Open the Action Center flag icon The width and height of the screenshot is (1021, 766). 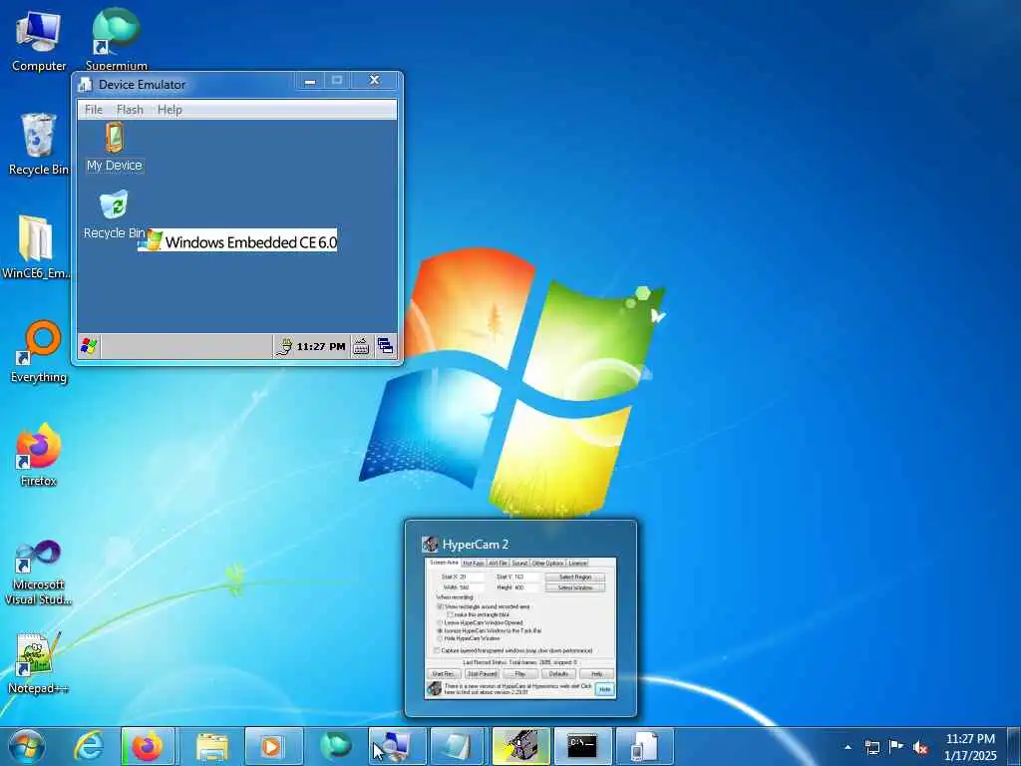[x=896, y=747]
